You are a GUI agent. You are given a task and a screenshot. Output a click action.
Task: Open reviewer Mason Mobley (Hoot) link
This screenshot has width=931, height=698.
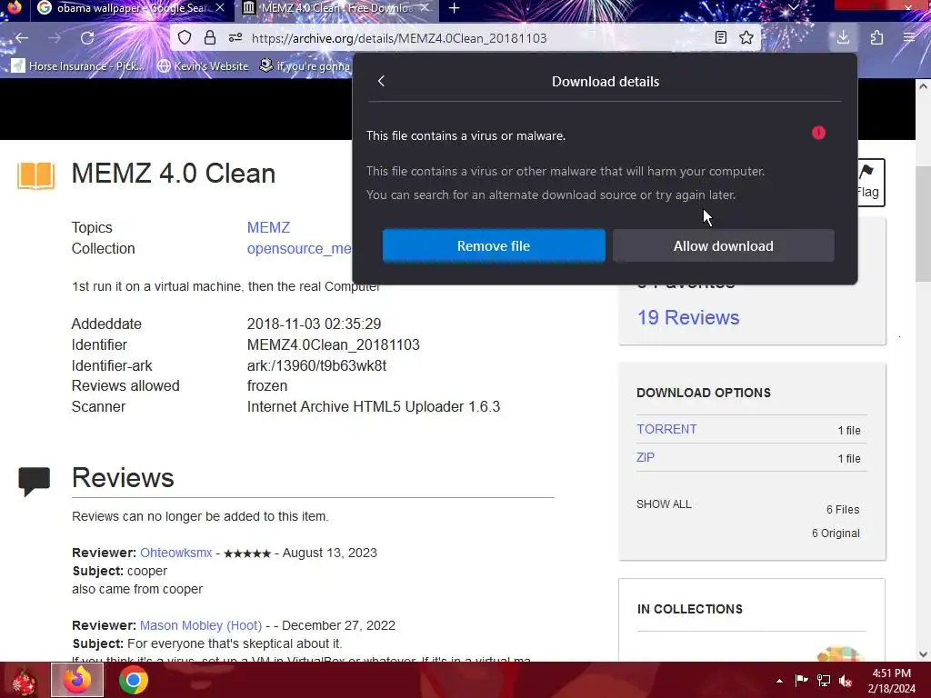[201, 625]
